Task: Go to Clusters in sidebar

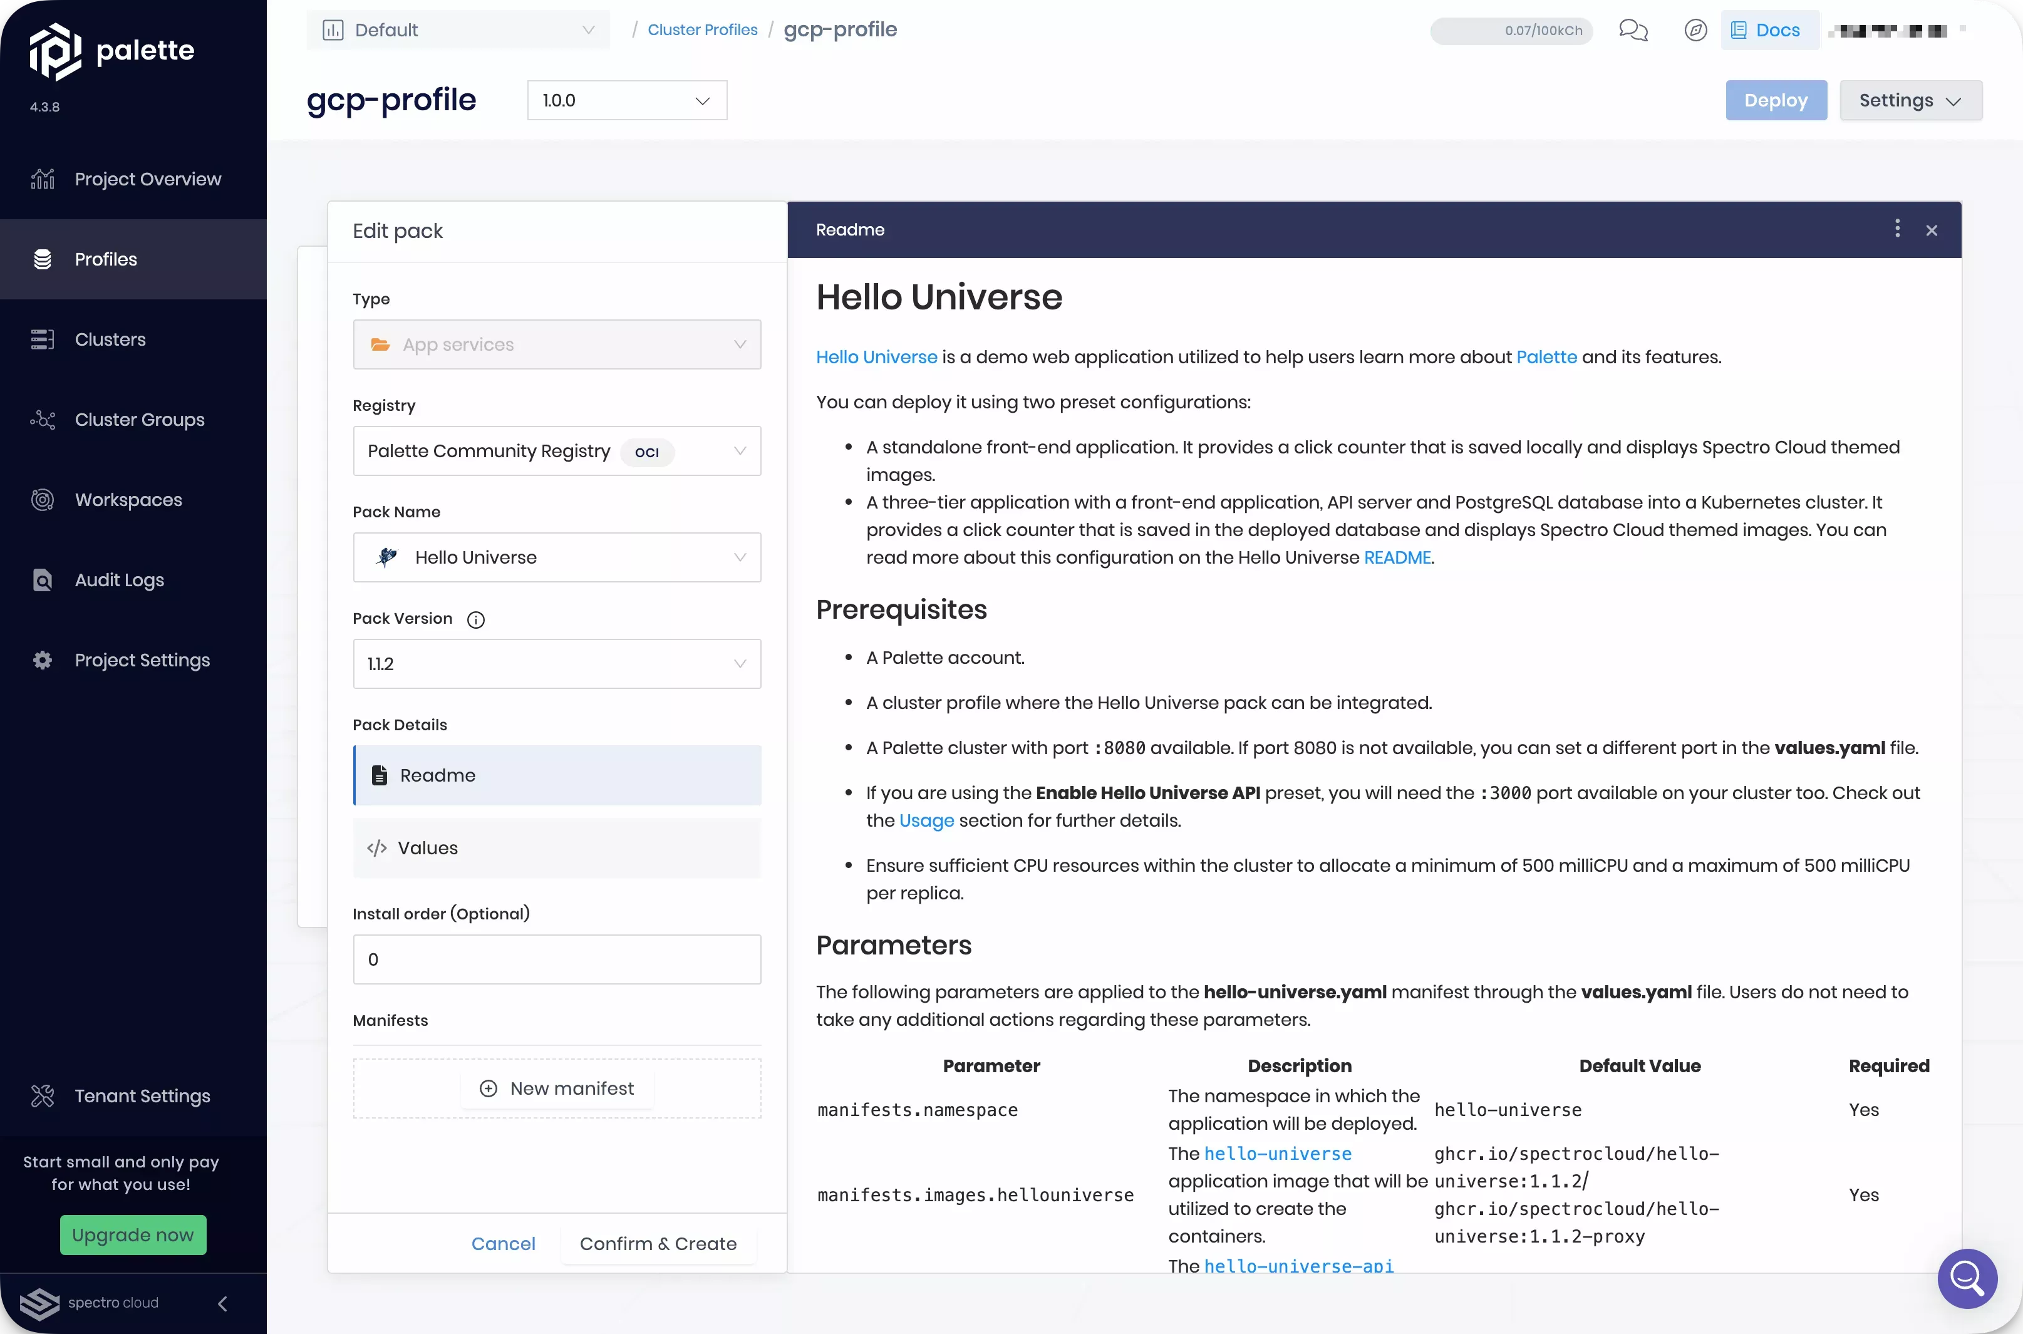Action: click(133, 339)
